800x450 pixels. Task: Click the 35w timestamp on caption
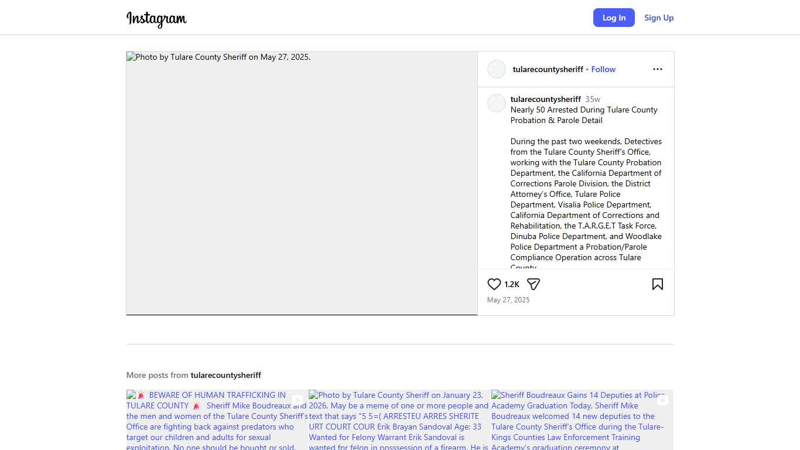593,99
